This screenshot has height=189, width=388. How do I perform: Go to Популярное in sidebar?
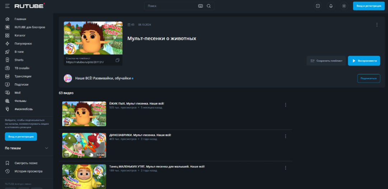(23, 43)
